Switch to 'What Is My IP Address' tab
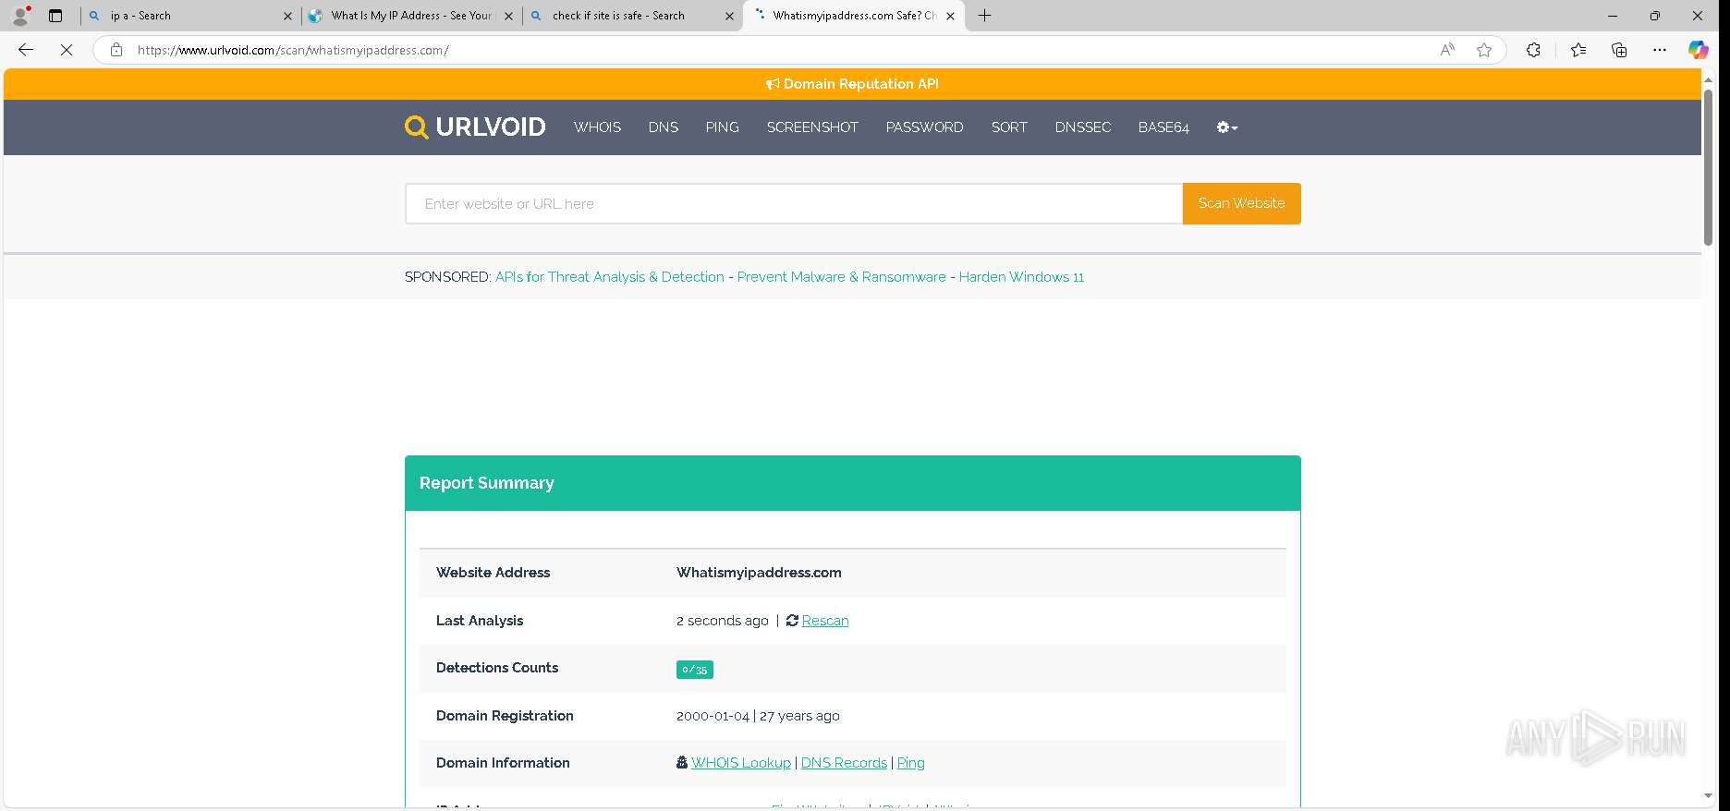The height and width of the screenshot is (811, 1730). (410, 16)
